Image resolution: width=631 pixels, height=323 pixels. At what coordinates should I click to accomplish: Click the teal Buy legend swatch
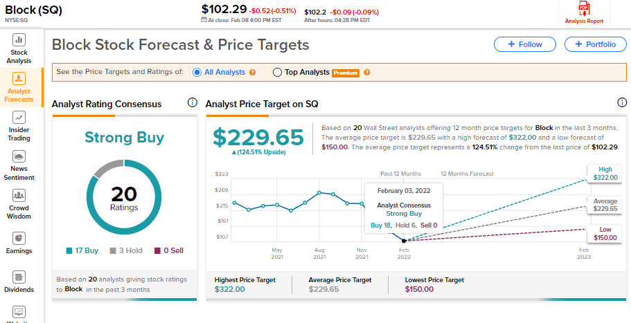69,250
